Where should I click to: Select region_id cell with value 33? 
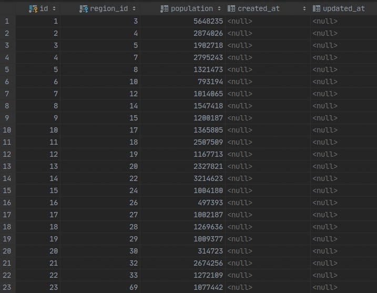pyautogui.click(x=100, y=275)
